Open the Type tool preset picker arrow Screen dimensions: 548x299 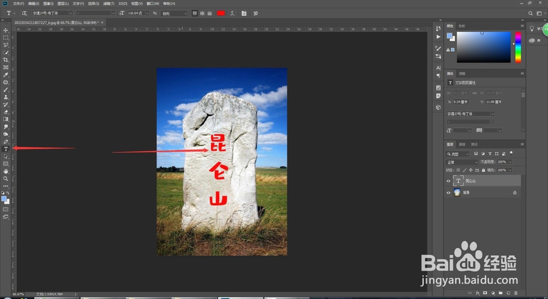pyautogui.click(x=14, y=13)
